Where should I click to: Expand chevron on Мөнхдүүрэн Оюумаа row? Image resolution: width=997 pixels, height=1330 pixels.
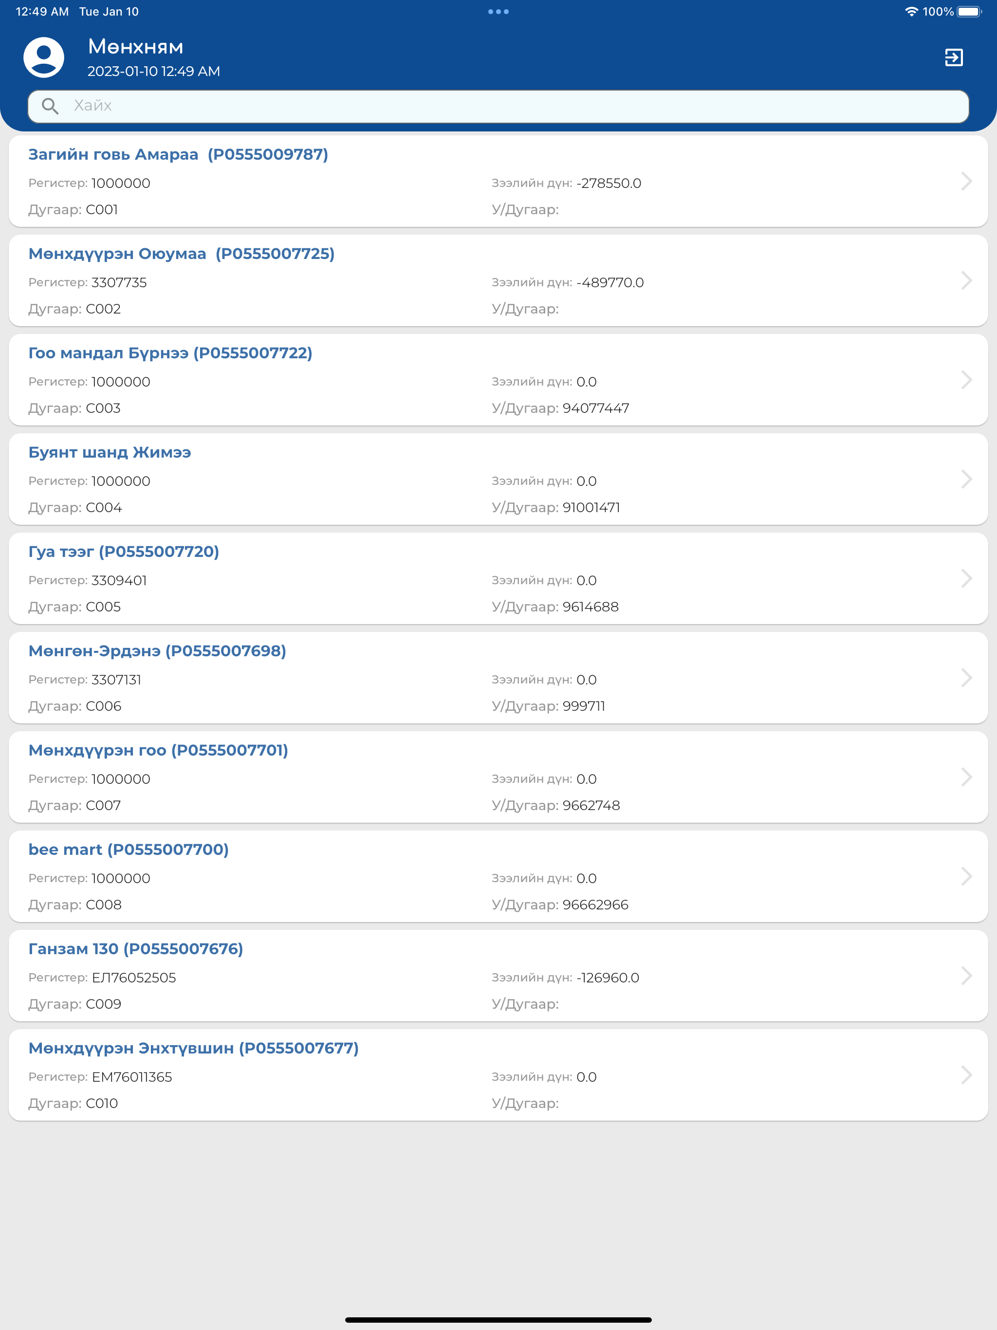tap(966, 280)
